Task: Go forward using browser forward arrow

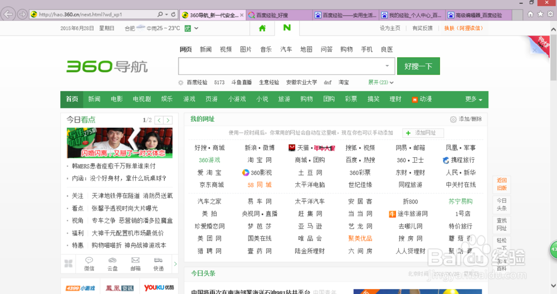Action: tap(22, 14)
